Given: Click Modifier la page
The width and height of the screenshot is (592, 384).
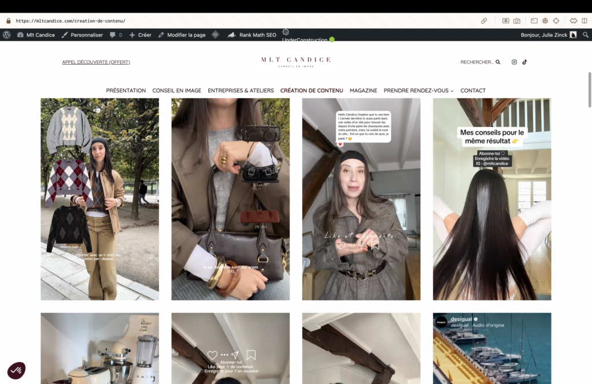Looking at the screenshot, I should point(182,35).
